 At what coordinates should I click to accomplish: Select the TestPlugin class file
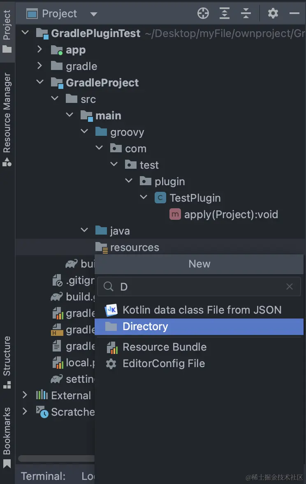tap(195, 198)
